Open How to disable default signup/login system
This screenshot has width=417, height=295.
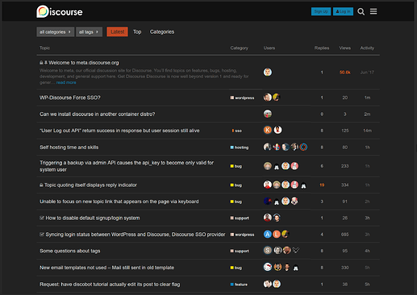point(93,218)
